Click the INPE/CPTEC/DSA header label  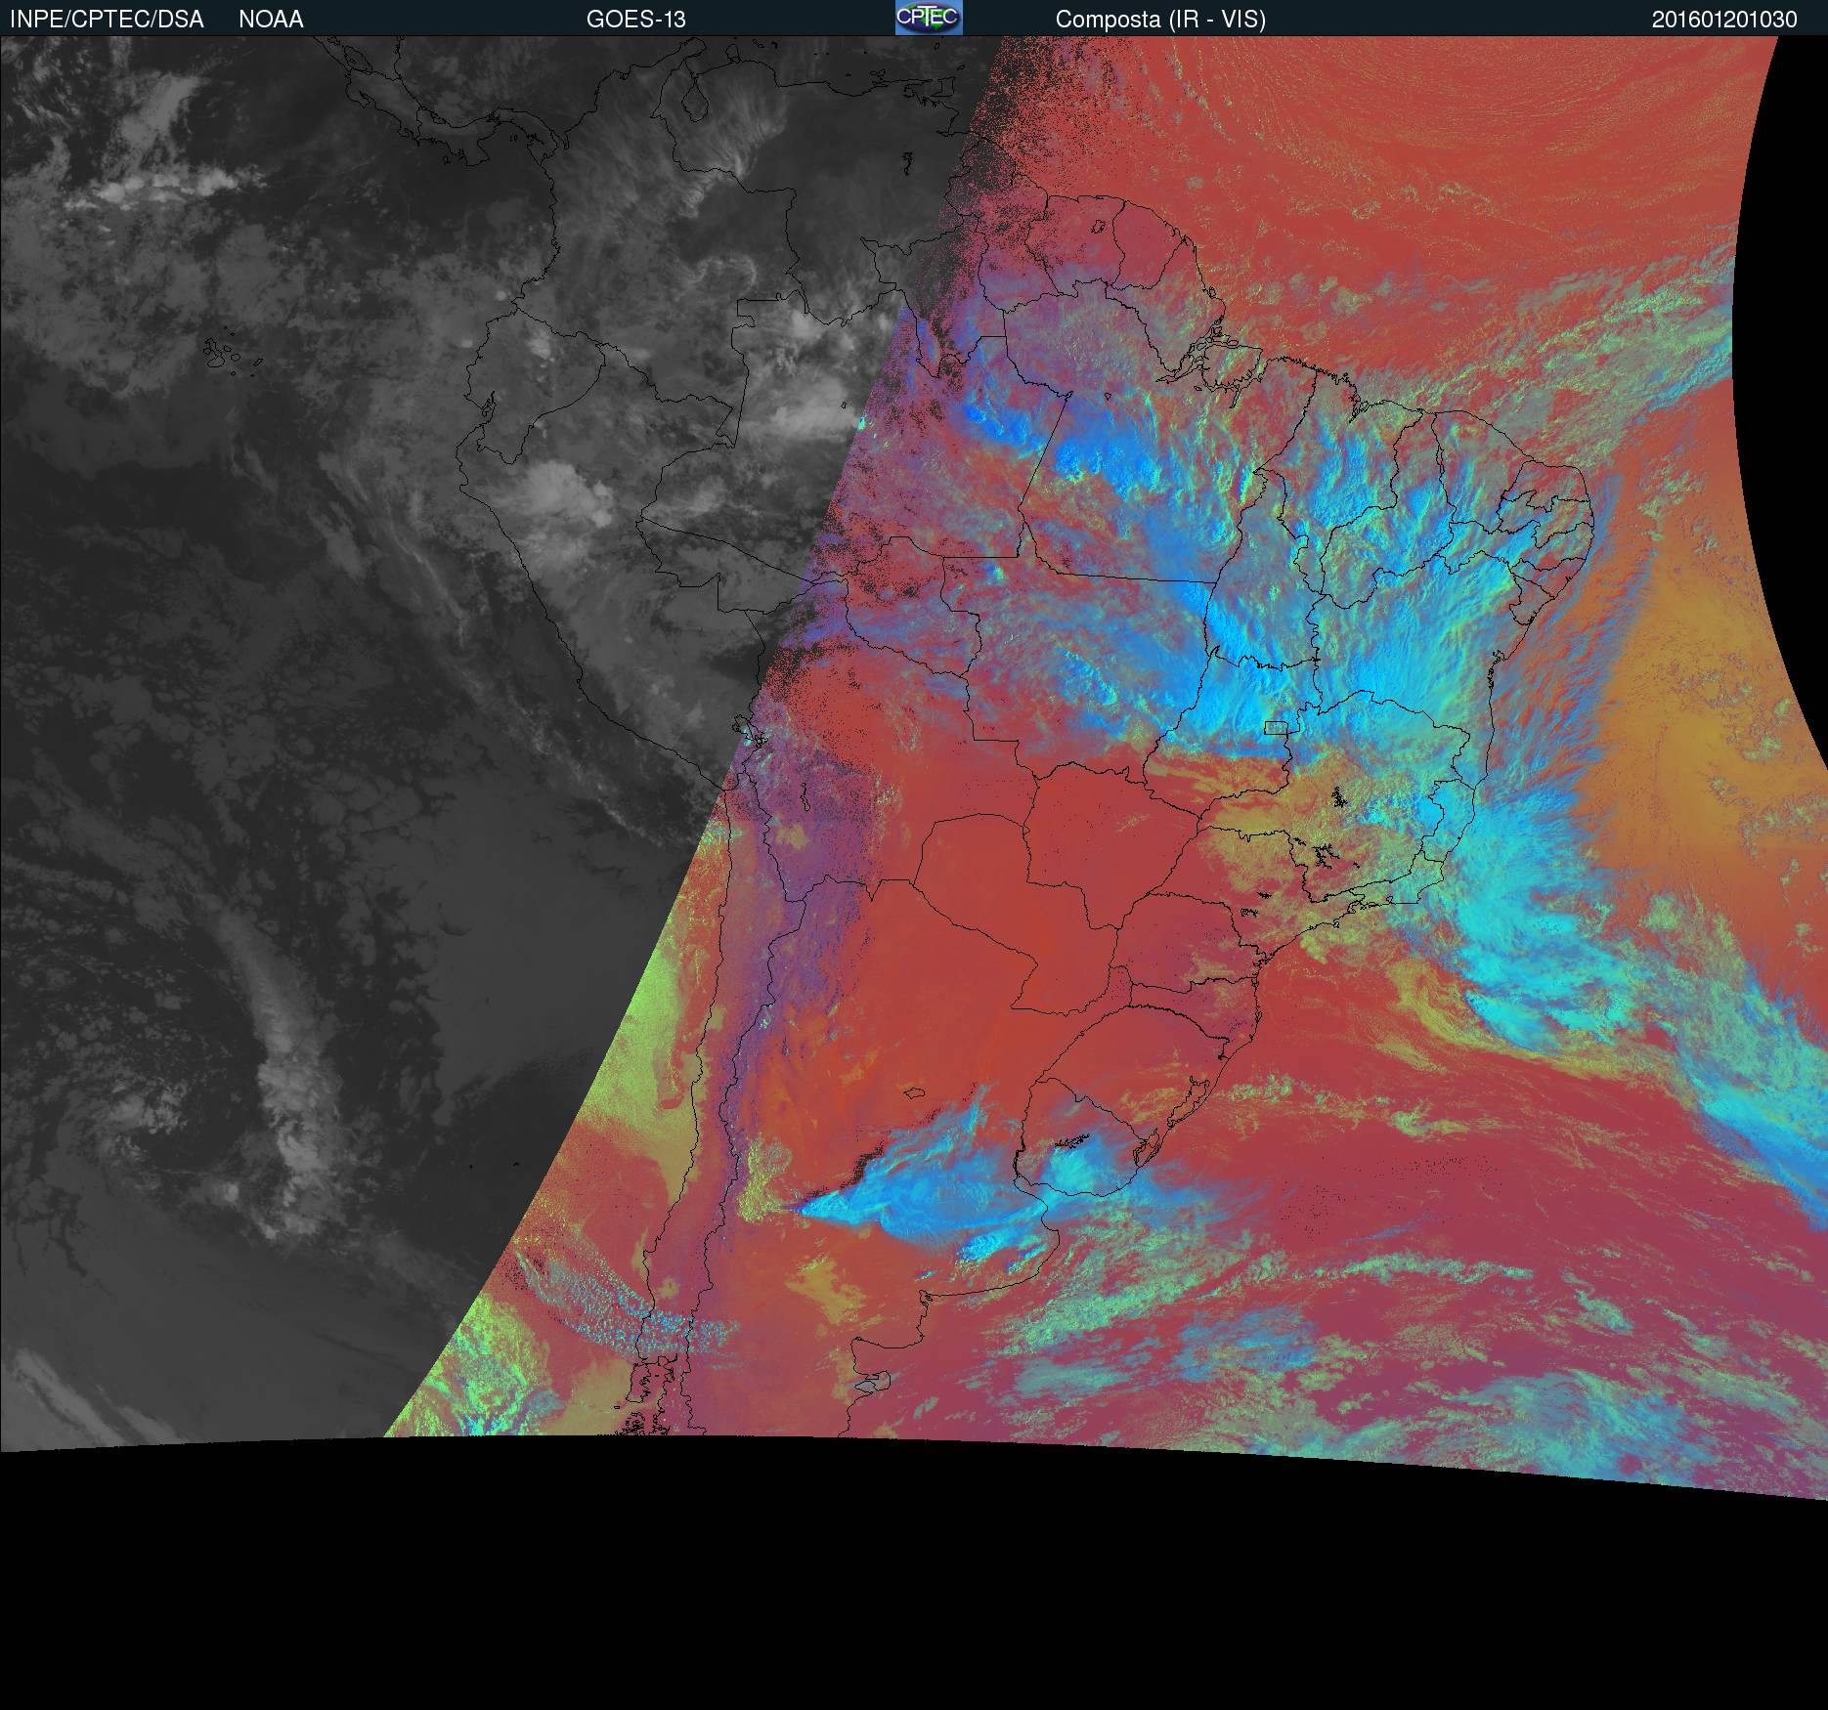(107, 20)
